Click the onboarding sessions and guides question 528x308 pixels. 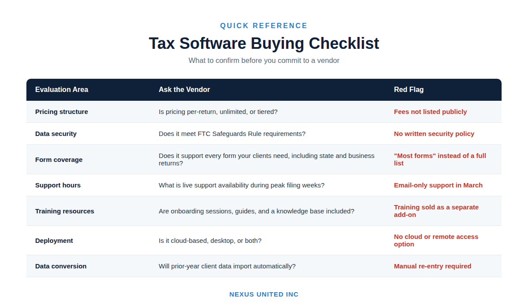point(257,211)
